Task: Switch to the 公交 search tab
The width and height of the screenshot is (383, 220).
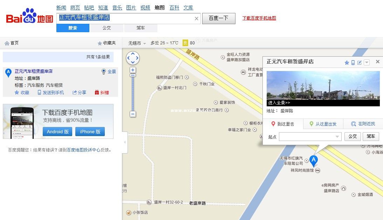Action: 107,28
